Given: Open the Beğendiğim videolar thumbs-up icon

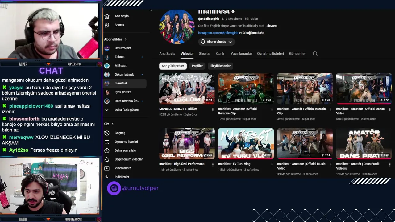Looking at the screenshot, I should [107, 159].
